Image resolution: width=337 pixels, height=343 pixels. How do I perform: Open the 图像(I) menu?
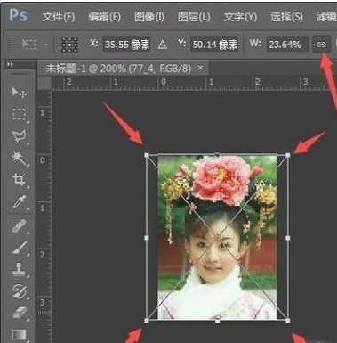tap(149, 17)
